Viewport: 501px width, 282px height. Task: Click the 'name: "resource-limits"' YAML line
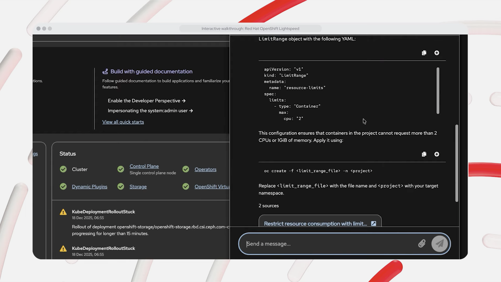tap(297, 88)
